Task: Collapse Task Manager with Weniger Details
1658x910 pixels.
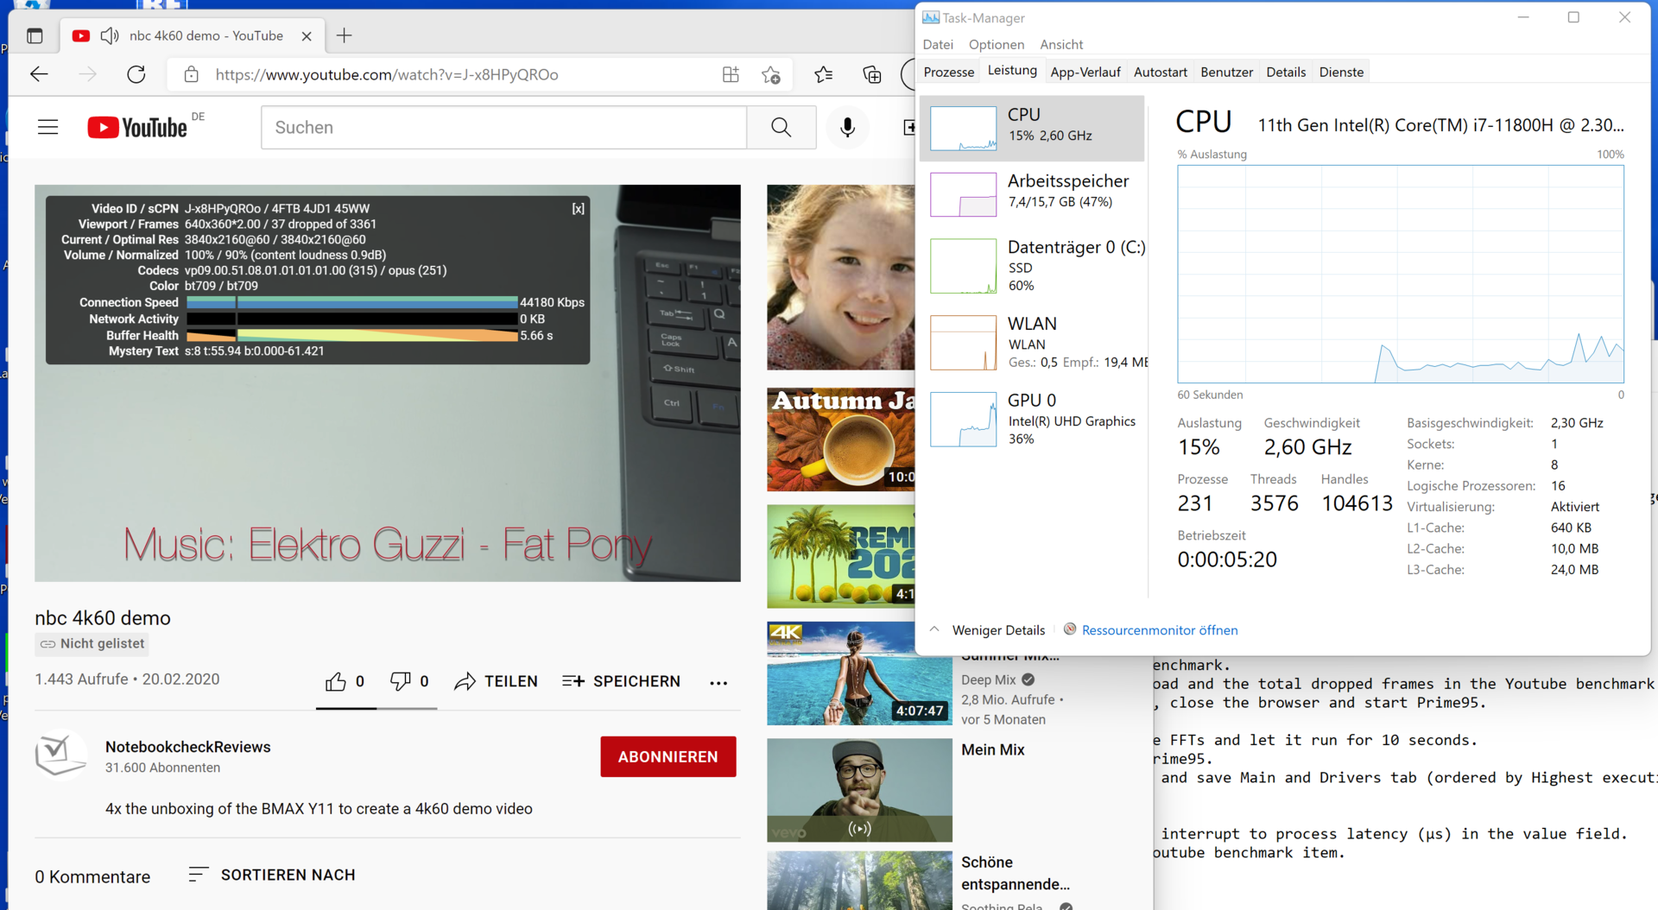Action: pyautogui.click(x=997, y=630)
